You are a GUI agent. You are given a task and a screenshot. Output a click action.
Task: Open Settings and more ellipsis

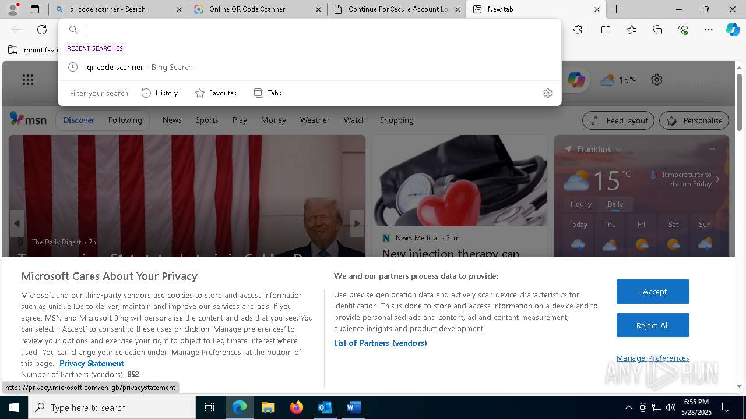(709, 30)
